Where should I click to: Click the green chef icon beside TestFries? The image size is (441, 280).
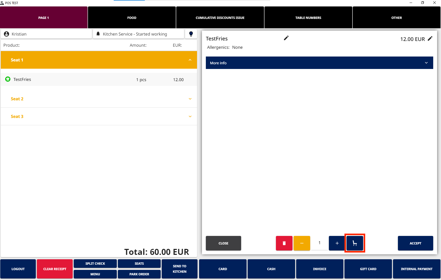point(8,79)
